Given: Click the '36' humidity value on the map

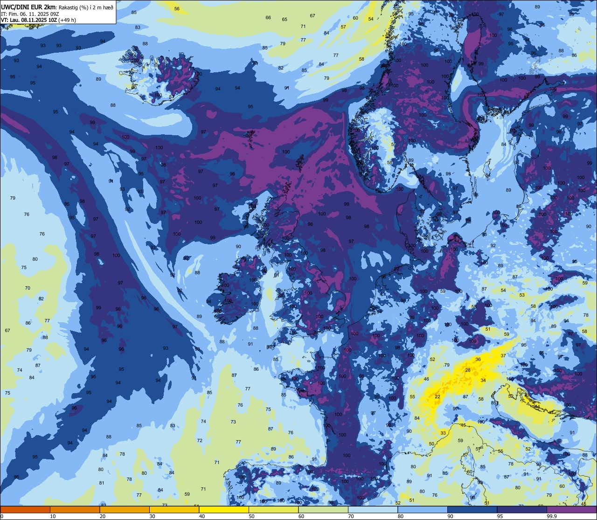Looking at the screenshot, I should pos(478,360).
